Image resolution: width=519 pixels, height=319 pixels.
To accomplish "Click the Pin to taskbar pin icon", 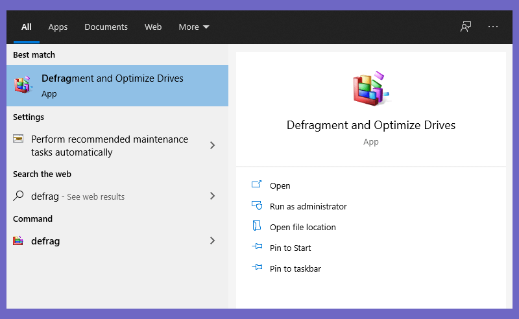I will click(257, 267).
